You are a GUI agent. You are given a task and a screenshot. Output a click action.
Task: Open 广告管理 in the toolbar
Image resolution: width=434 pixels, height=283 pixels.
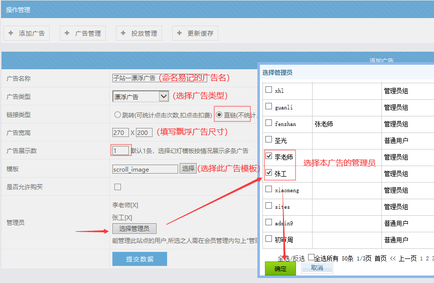pyautogui.click(x=83, y=33)
